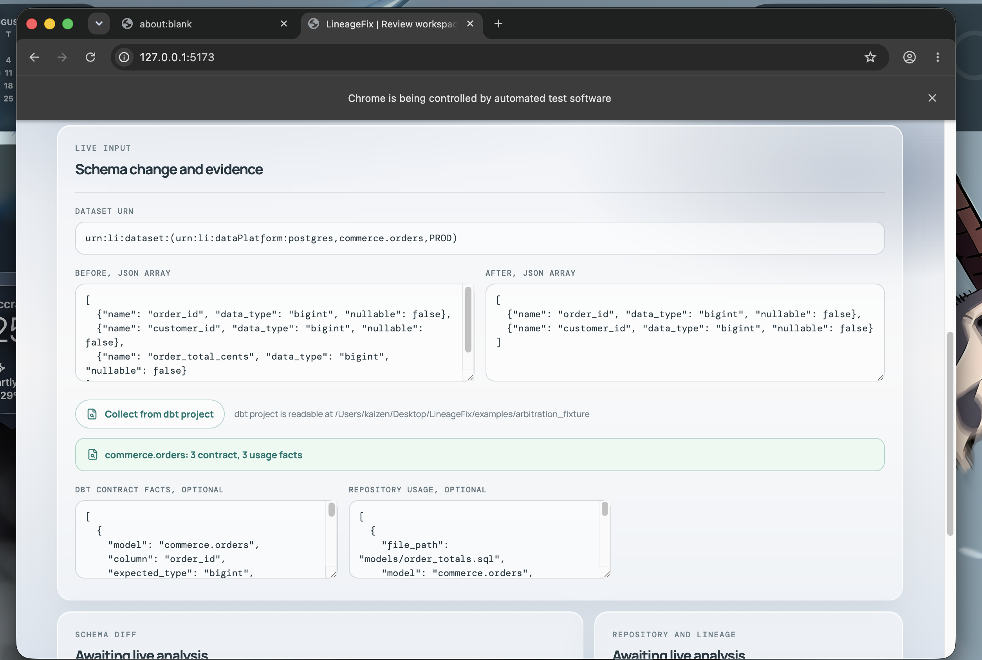Click the document icon in Collect button

[92, 414]
